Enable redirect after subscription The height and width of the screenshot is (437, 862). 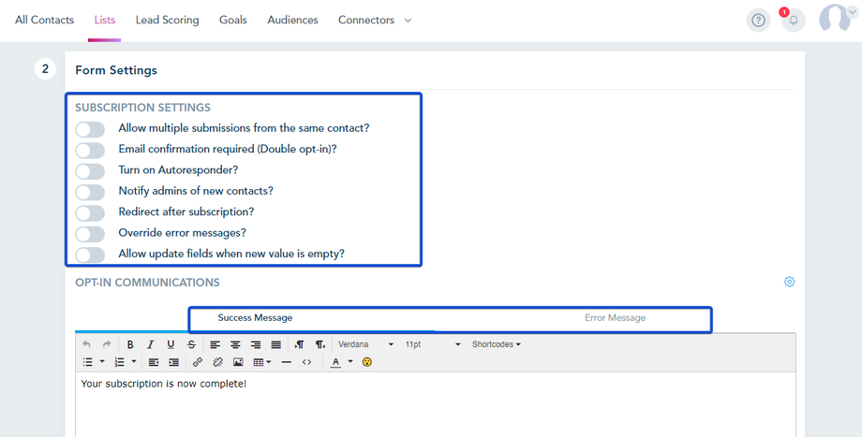[90, 213]
